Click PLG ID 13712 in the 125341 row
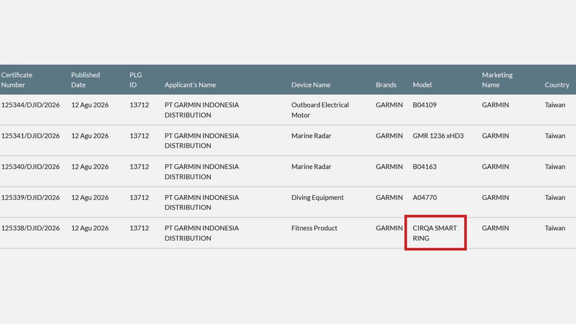576x324 pixels. (x=139, y=136)
